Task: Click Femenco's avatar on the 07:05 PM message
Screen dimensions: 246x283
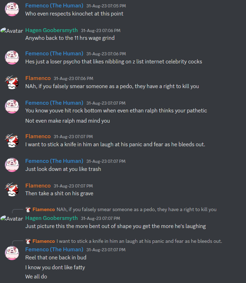Action: (x=12, y=9)
